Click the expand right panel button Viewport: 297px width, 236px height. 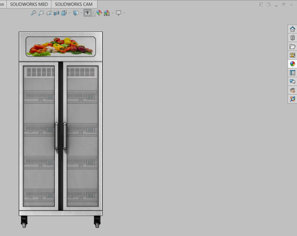[268, 5]
